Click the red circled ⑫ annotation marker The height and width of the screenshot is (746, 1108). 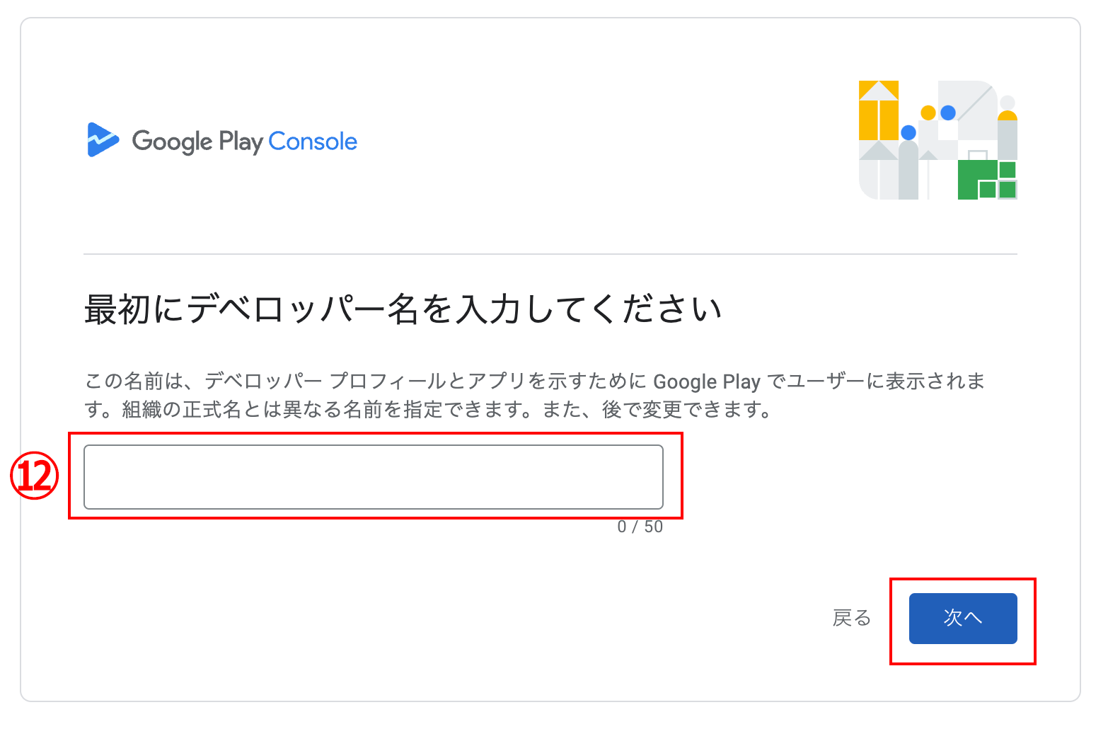coord(34,476)
